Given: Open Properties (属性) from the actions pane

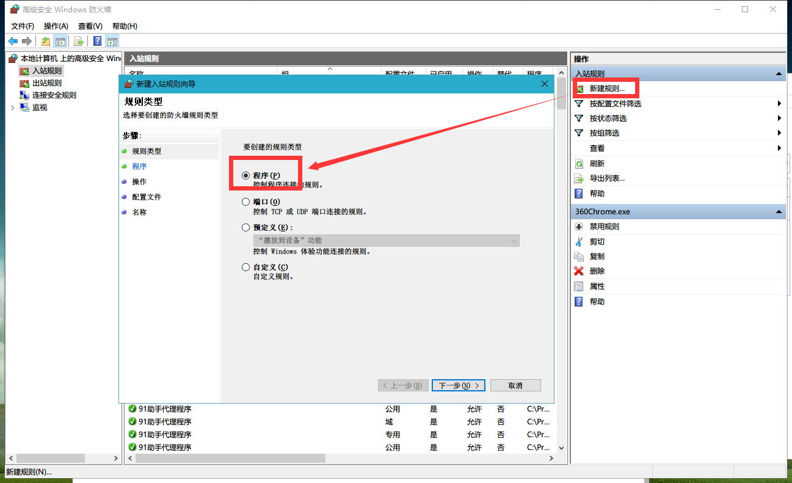Looking at the screenshot, I should (597, 286).
